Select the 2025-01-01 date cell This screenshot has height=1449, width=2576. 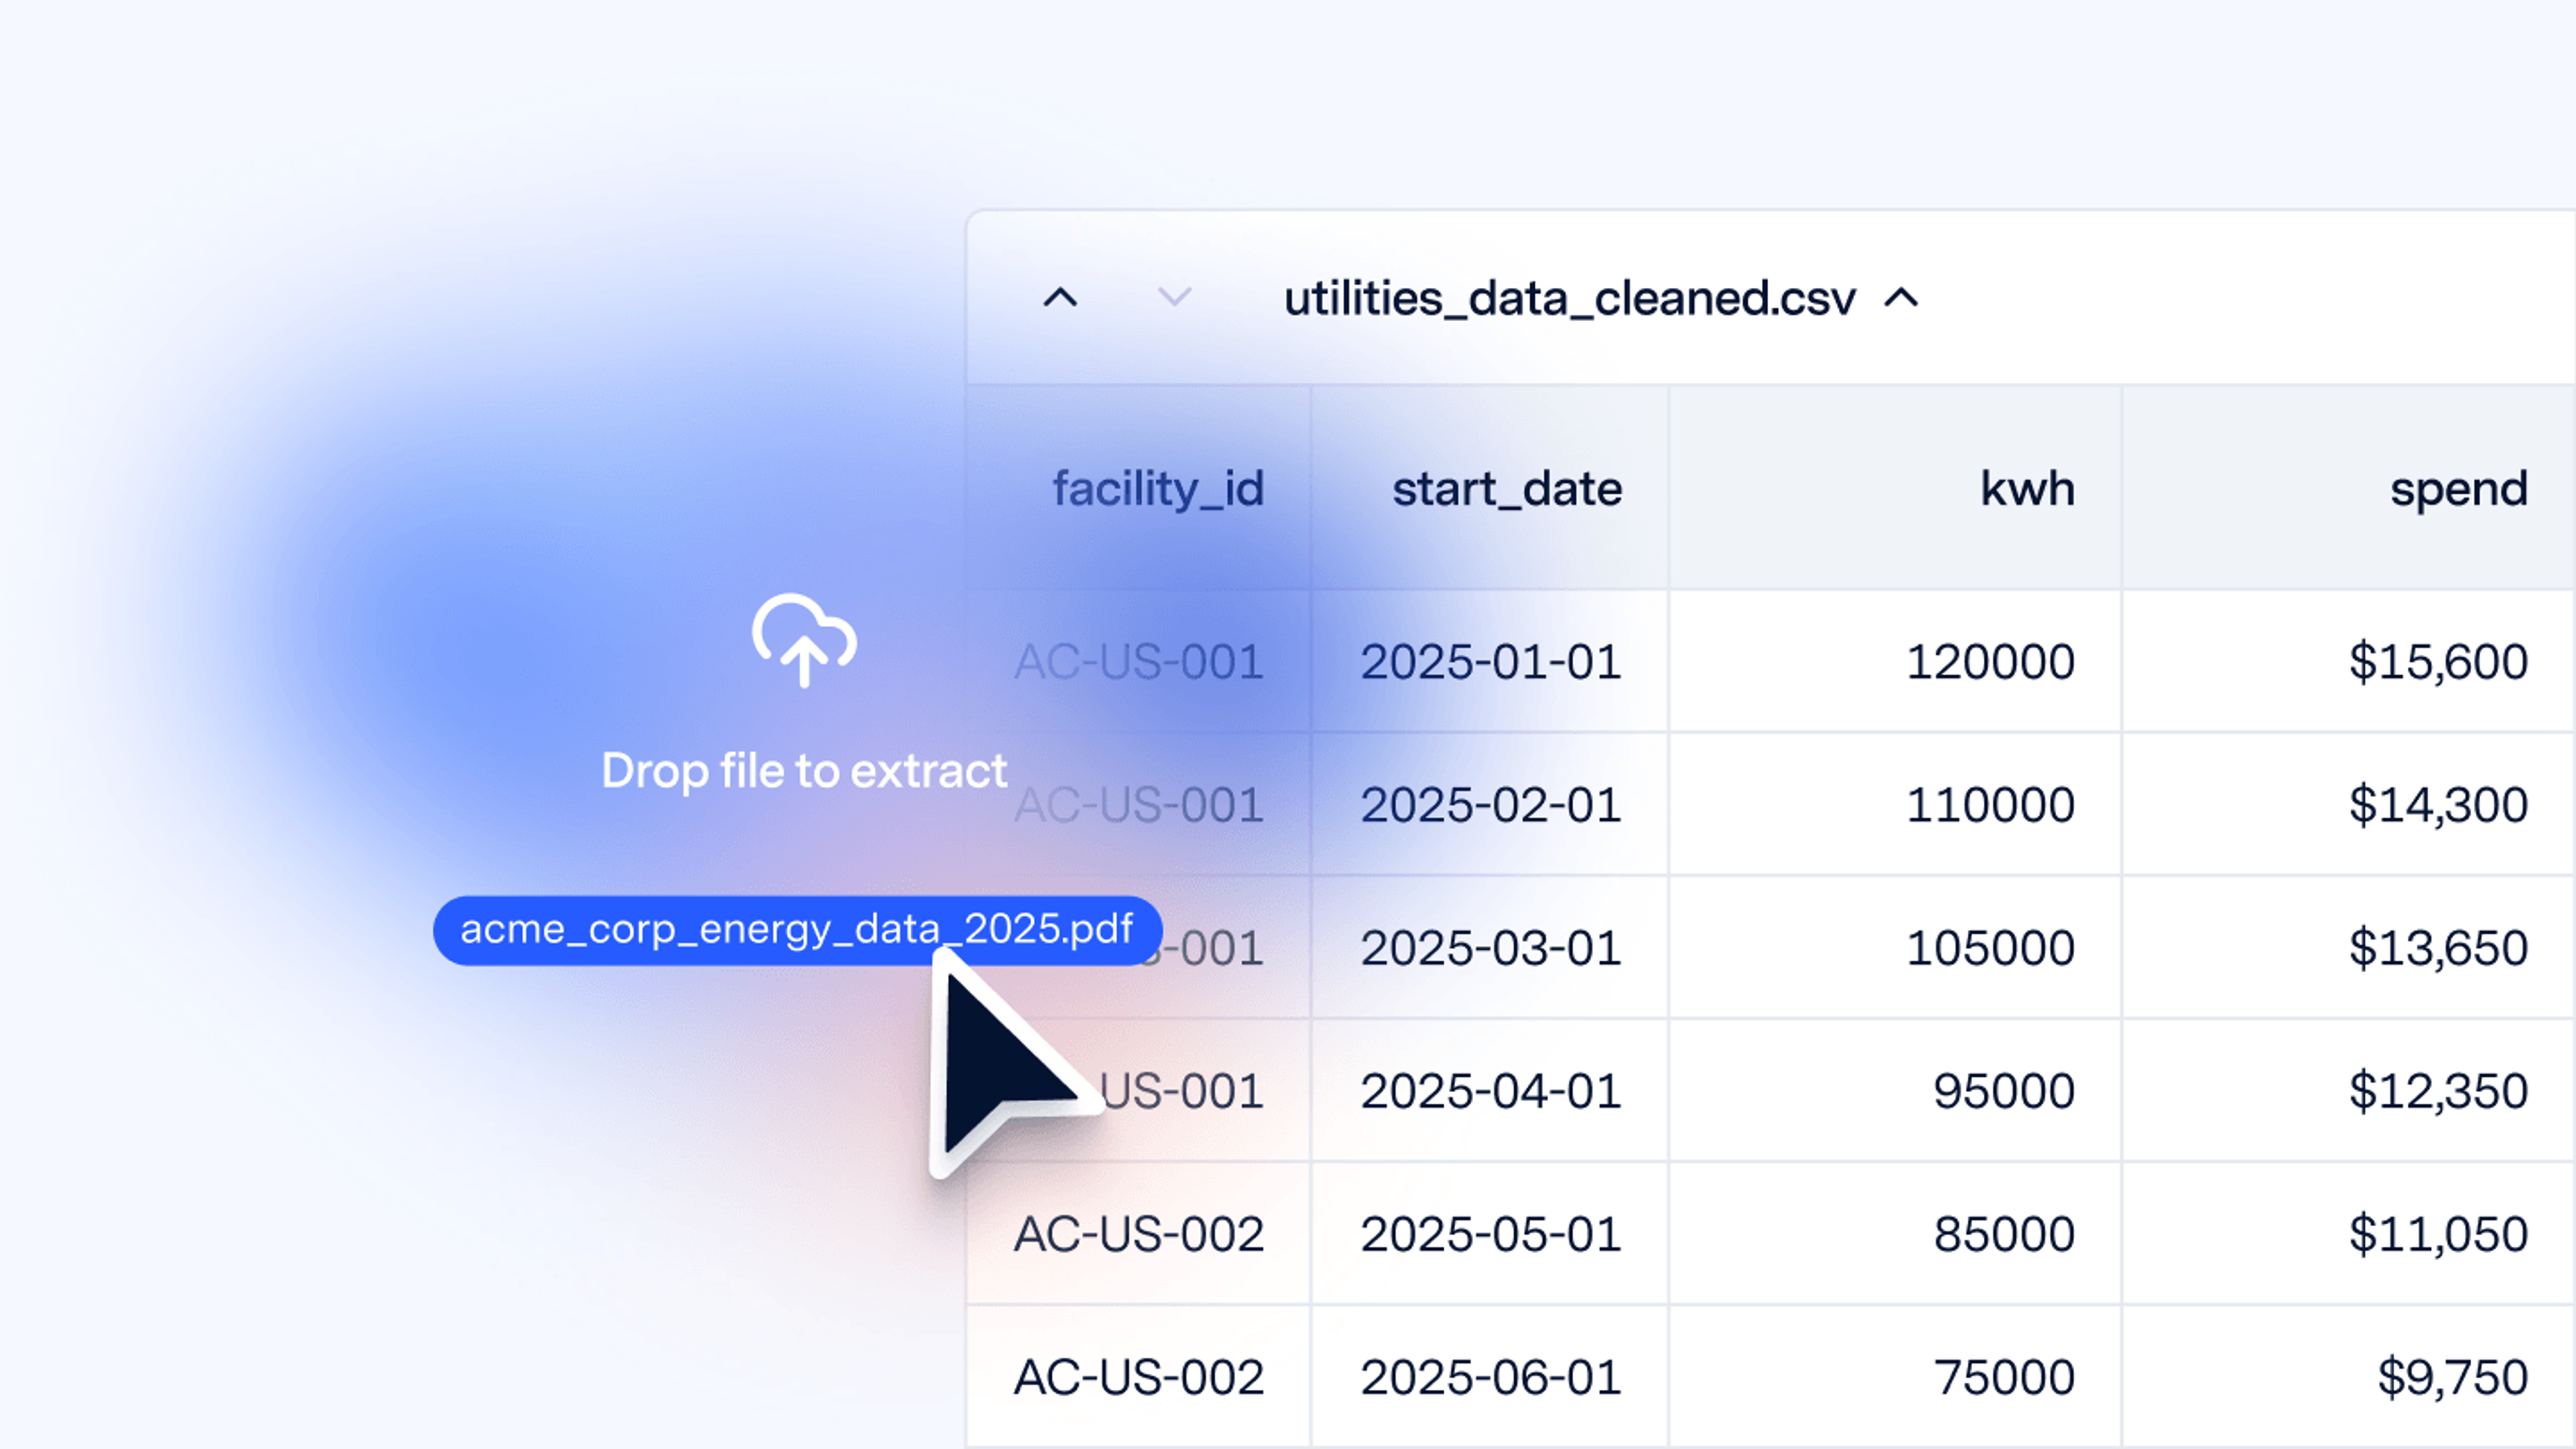coord(1490,661)
